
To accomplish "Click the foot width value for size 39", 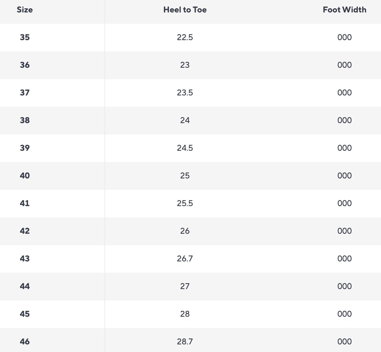I will coord(344,148).
